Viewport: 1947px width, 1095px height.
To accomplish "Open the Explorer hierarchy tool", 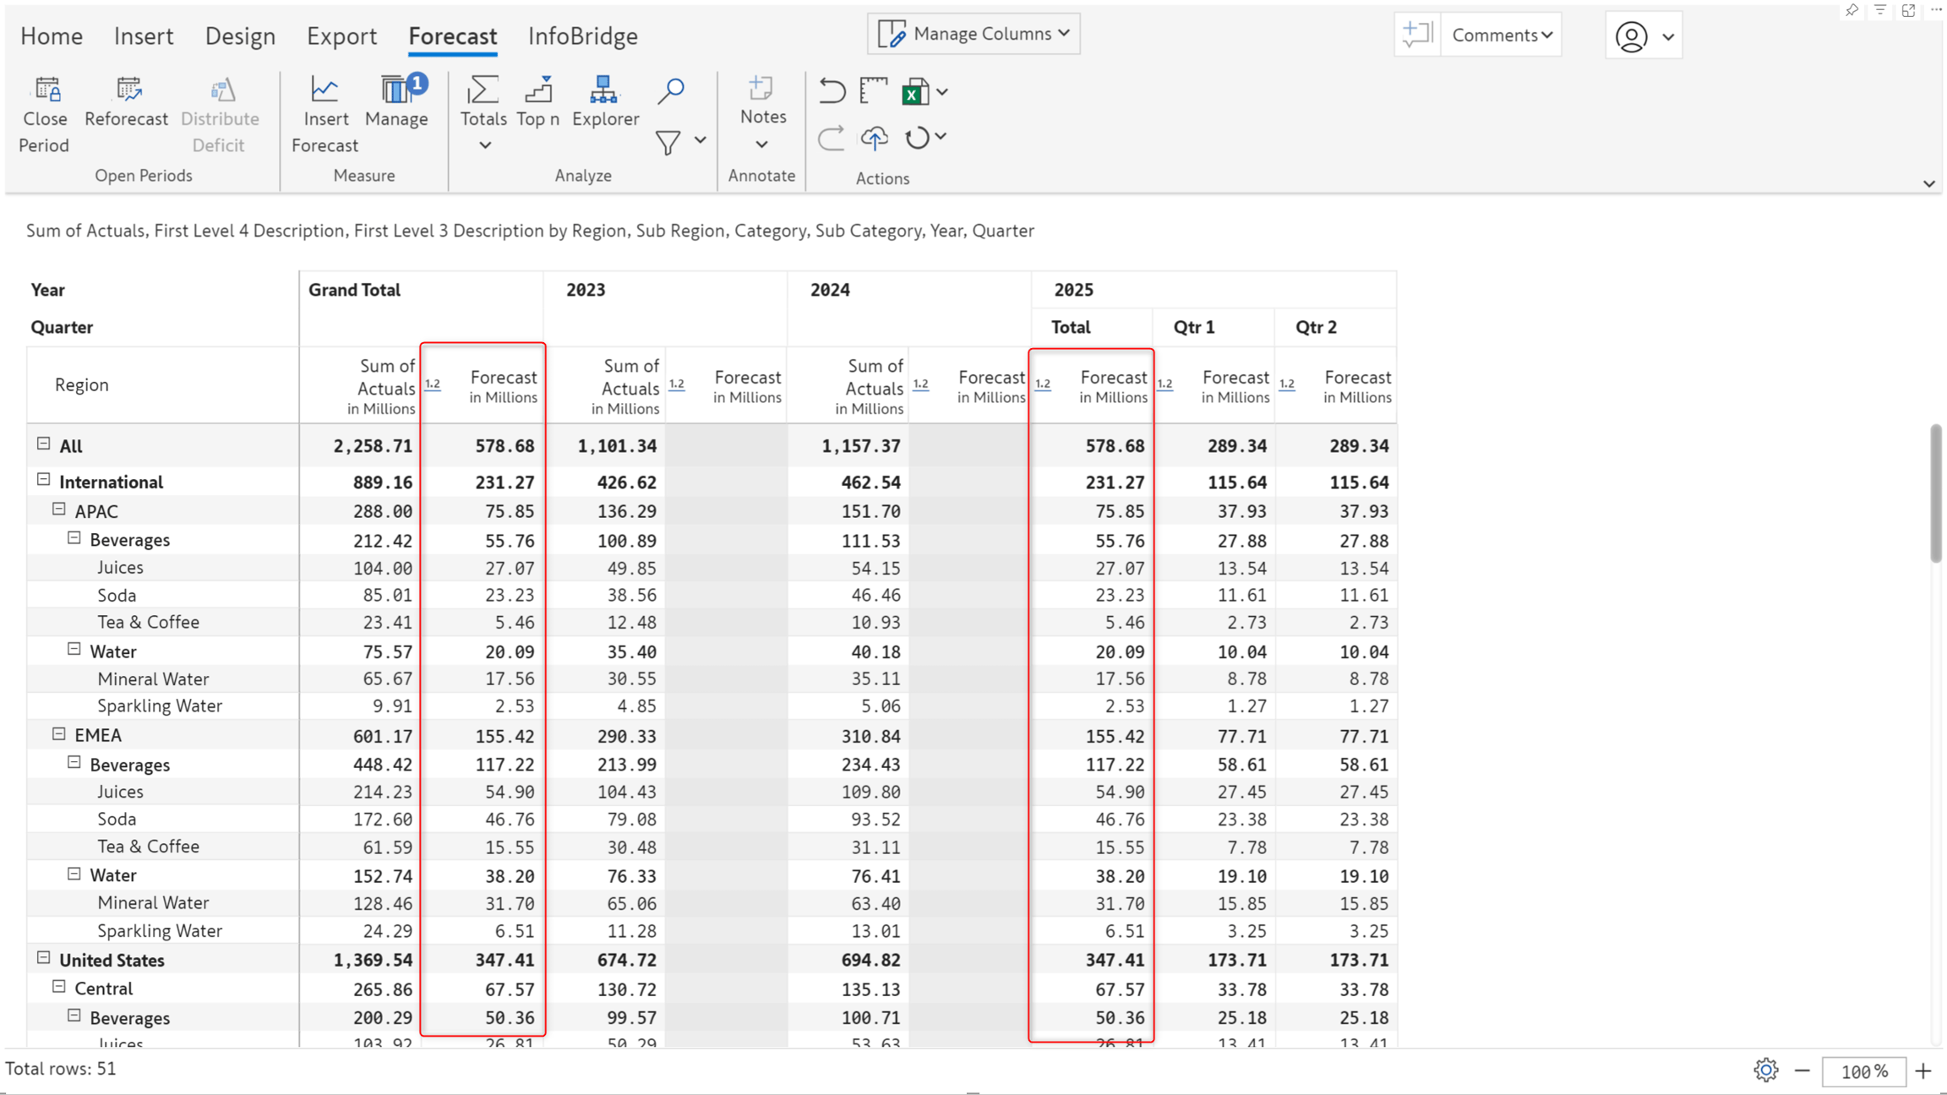I will [x=605, y=101].
